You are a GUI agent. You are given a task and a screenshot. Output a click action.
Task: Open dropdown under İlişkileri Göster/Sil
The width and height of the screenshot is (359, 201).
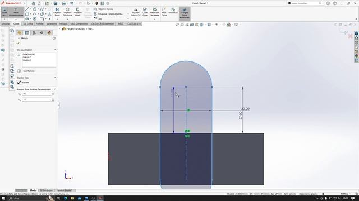(136, 19)
